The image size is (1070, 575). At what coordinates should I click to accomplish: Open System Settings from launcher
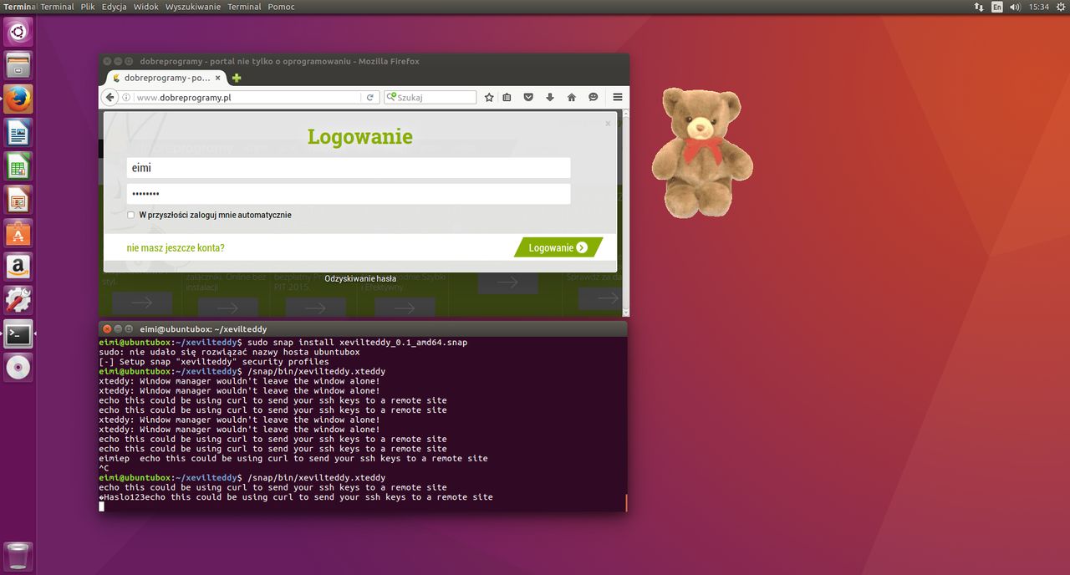[18, 300]
